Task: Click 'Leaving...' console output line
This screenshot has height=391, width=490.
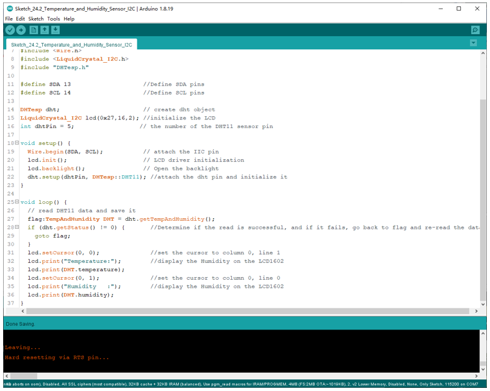Action: [22, 347]
